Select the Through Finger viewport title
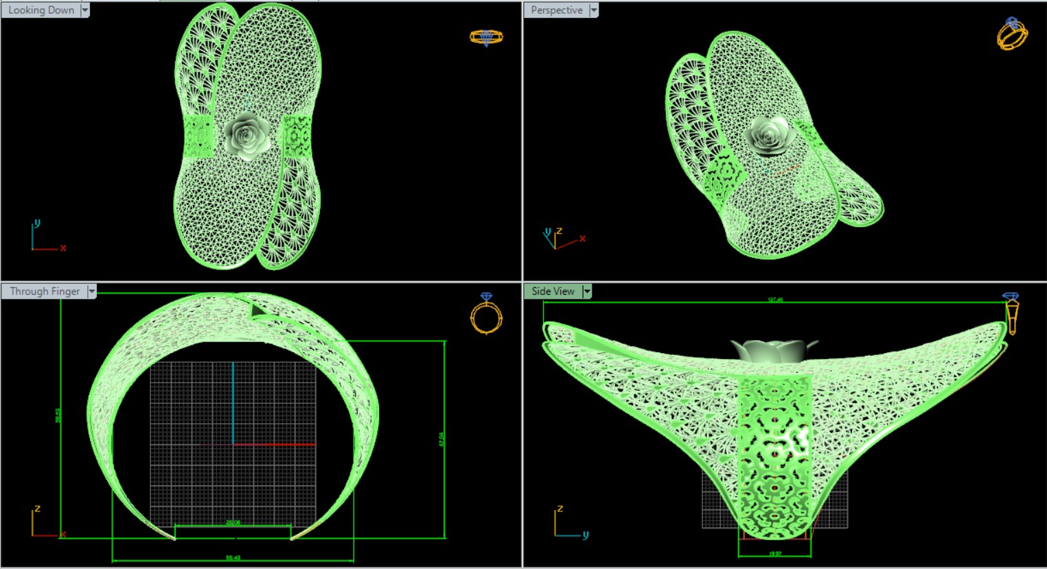The width and height of the screenshot is (1047, 569). coord(45,291)
